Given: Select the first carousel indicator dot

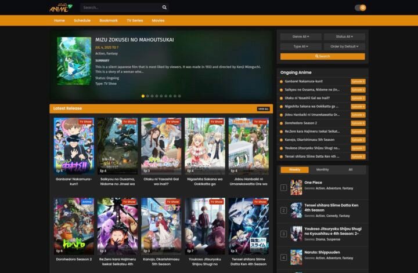Looking at the screenshot, I should pyautogui.click(x=143, y=96).
